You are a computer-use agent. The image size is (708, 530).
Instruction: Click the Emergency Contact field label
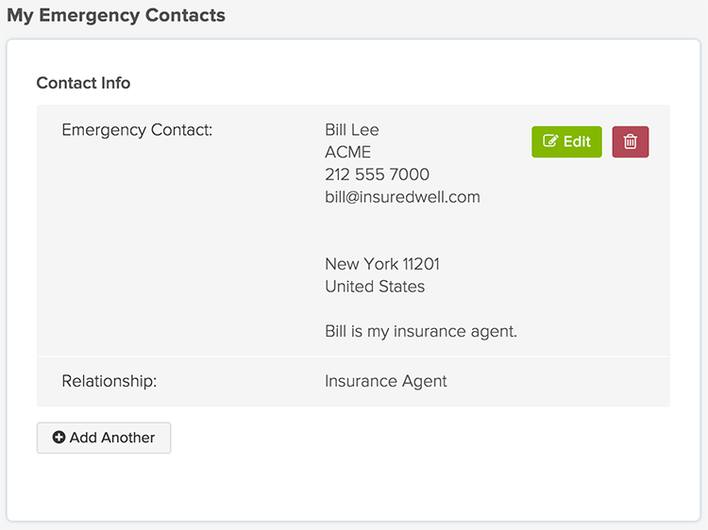[137, 130]
